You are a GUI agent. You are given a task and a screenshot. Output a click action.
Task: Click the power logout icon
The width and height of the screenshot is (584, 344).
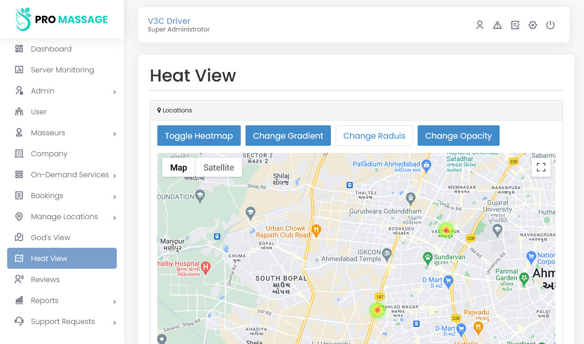[x=550, y=25]
